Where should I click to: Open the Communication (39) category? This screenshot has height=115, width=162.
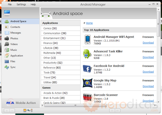(61, 33)
